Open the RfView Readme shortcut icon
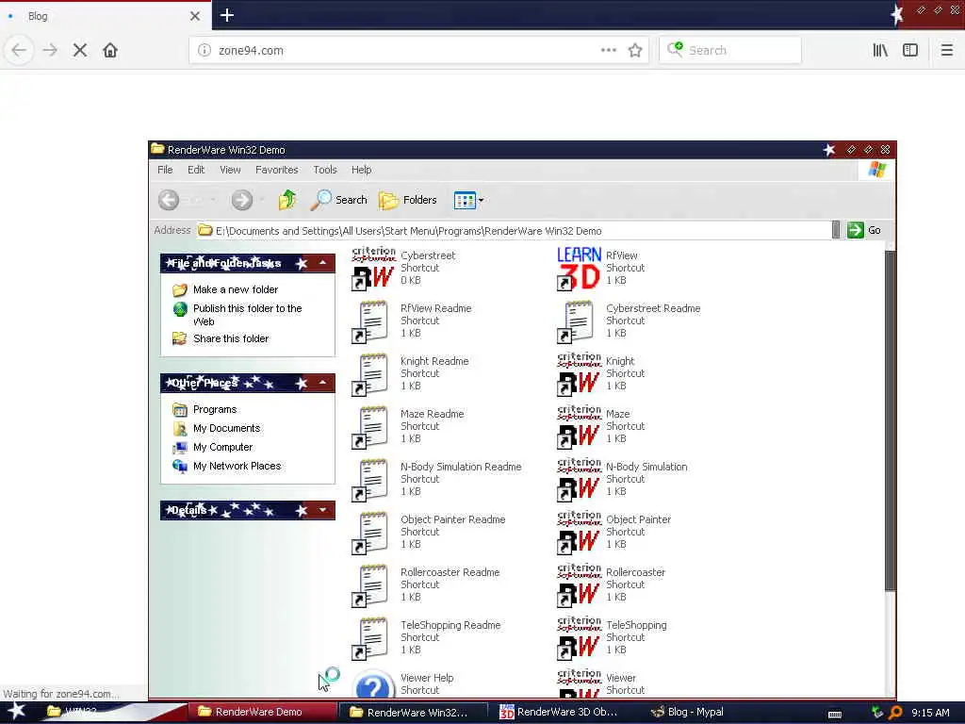Screen dimensions: 965x724 [x=370, y=321]
